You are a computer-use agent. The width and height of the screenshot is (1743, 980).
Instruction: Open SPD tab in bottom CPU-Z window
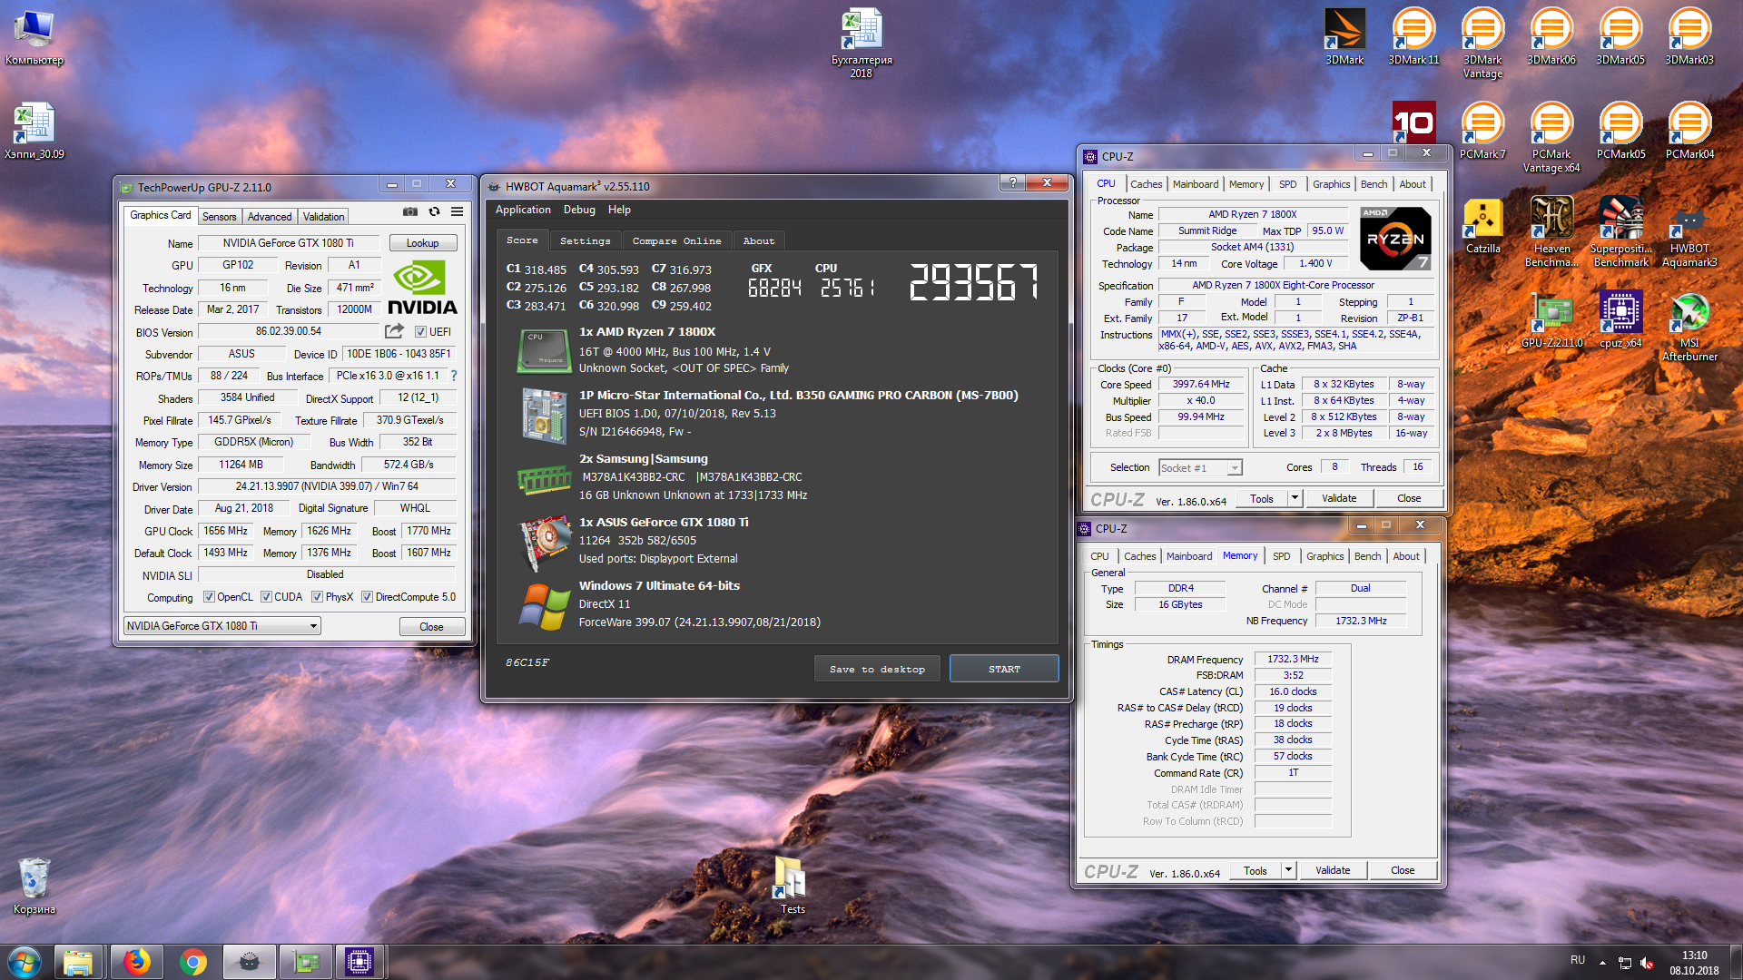[x=1281, y=556]
